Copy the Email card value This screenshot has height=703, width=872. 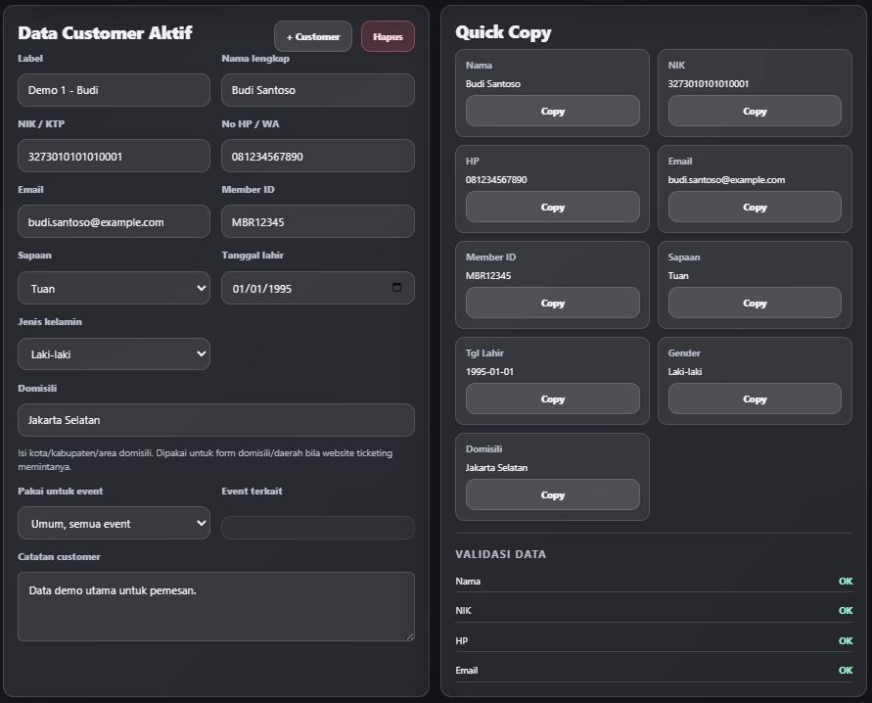pos(755,207)
